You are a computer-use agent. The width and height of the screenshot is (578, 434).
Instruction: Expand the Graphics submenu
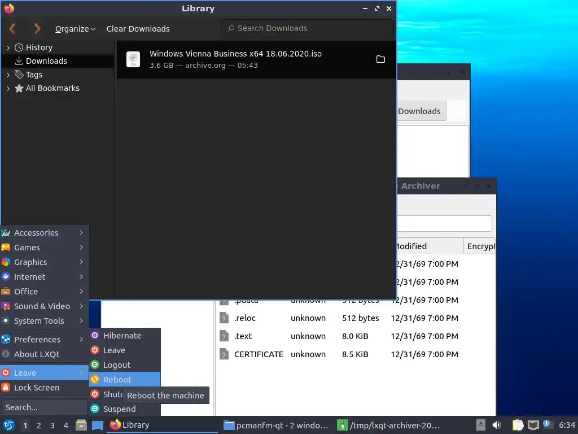44,262
